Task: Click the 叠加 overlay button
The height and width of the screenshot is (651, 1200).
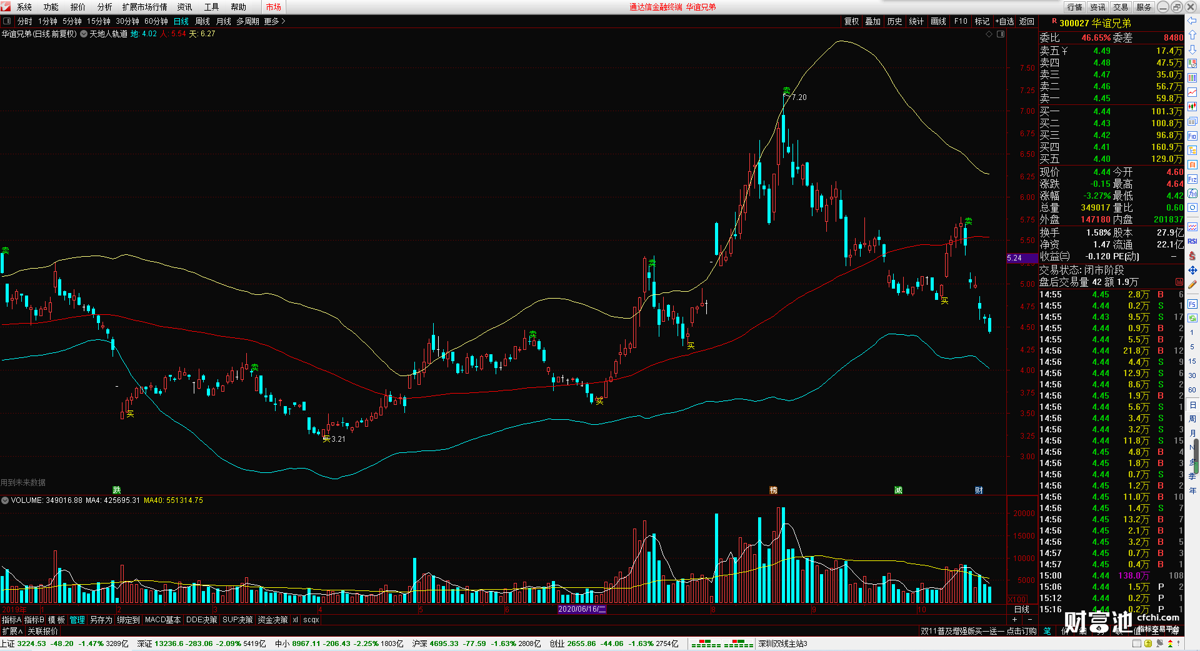Action: (872, 21)
